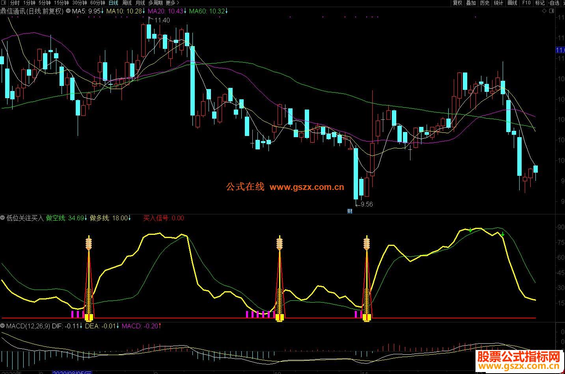Open dropdown beside 低位关注买入 indicator
The height and width of the screenshot is (374, 565).
click(x=3, y=218)
